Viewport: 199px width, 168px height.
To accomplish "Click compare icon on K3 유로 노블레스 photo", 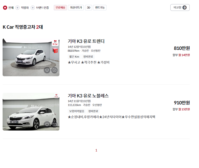I will [x=55, y=125].
